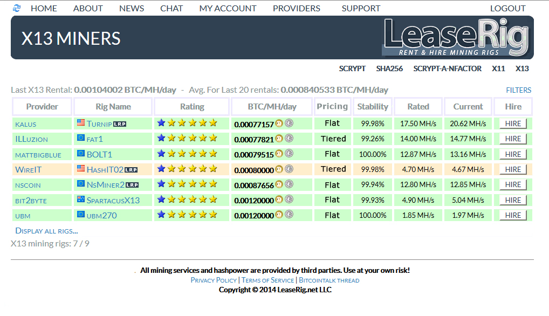Open the UBM270 rig link
Viewport: 549px width, 316px height.
[101, 216]
